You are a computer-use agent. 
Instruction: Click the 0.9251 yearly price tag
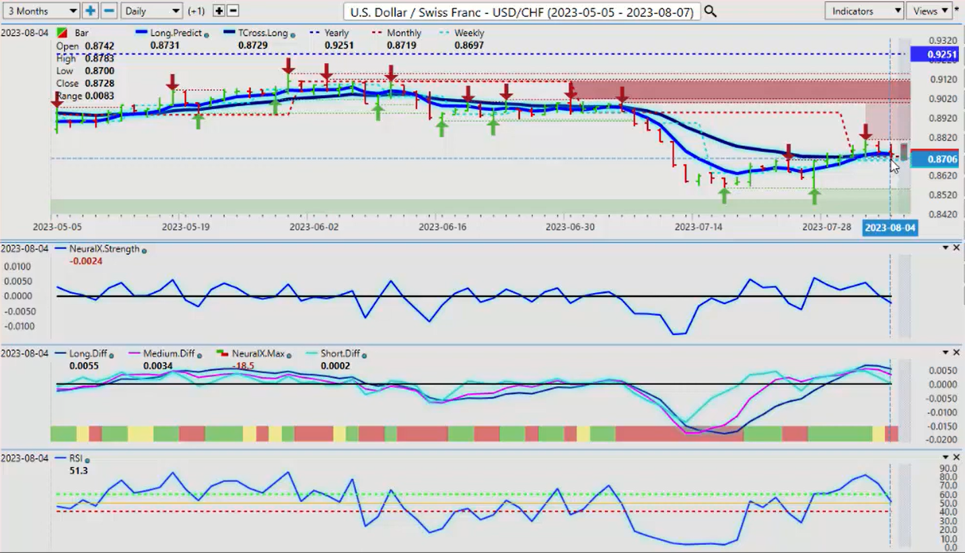(933, 54)
